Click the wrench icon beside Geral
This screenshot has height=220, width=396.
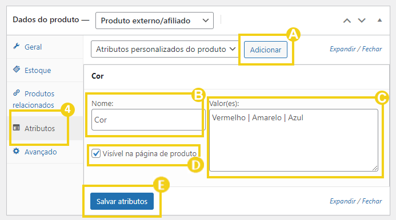(x=17, y=46)
